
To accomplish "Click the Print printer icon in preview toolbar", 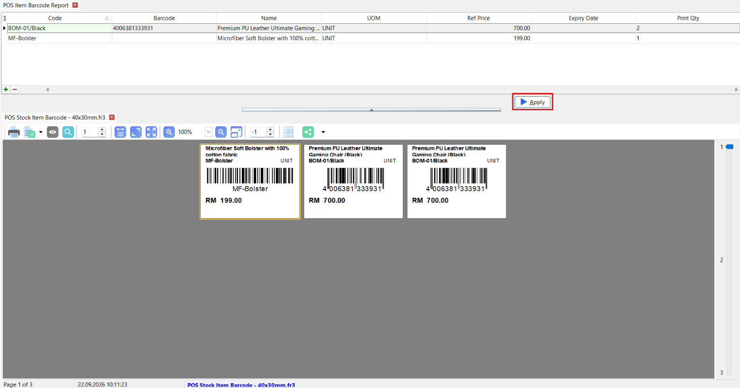I will point(14,132).
